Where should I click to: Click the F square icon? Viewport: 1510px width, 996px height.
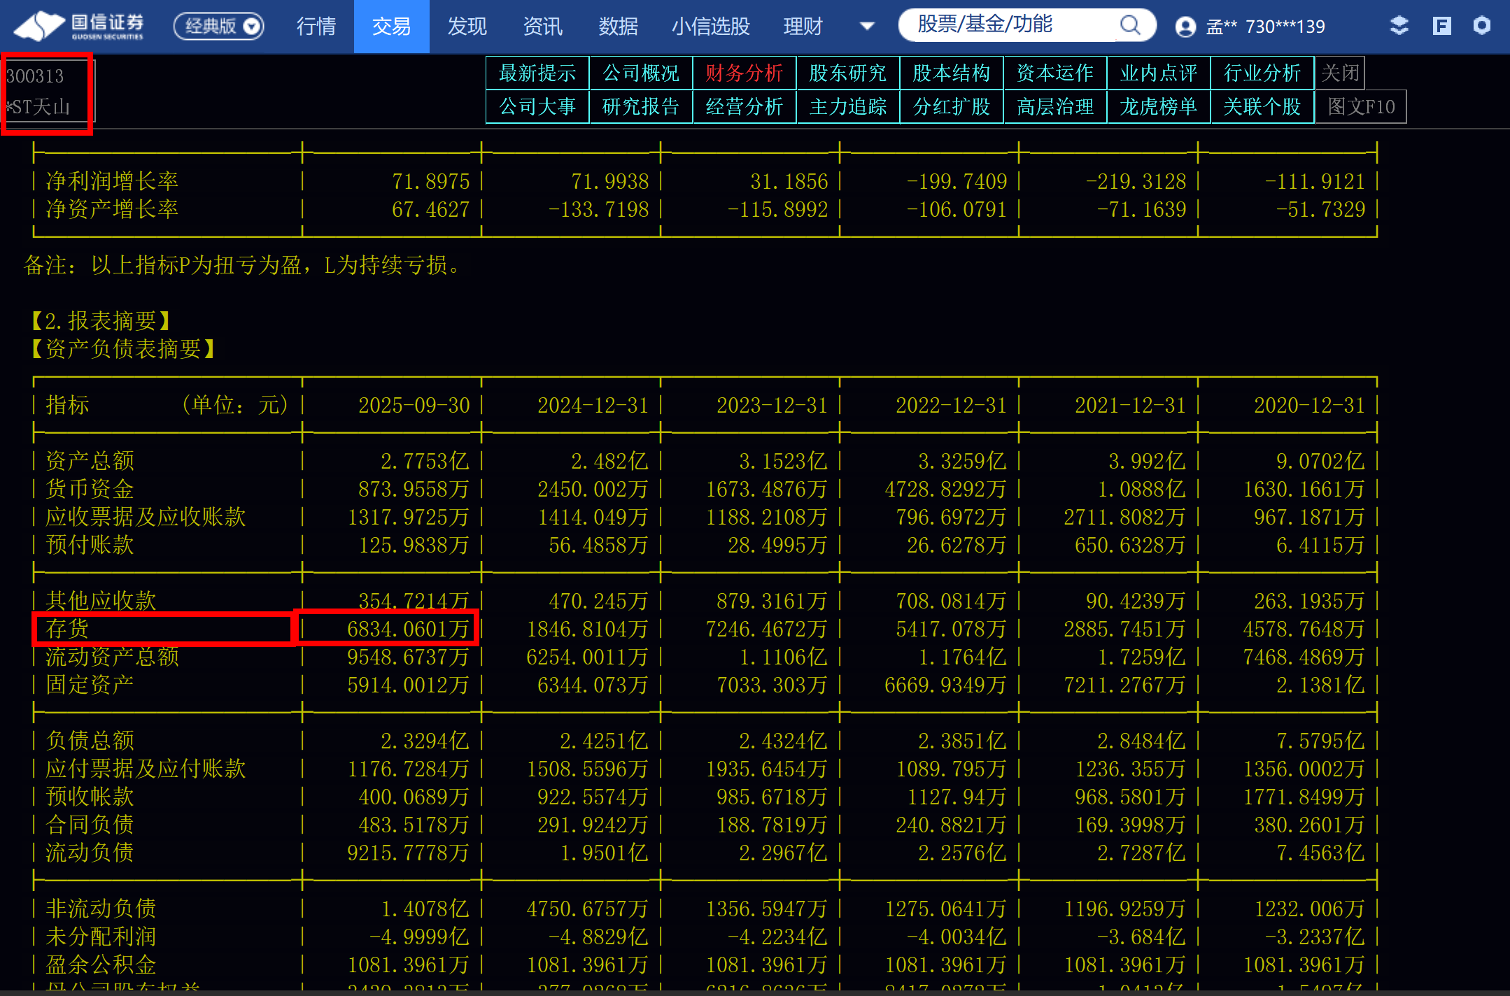pos(1441,26)
